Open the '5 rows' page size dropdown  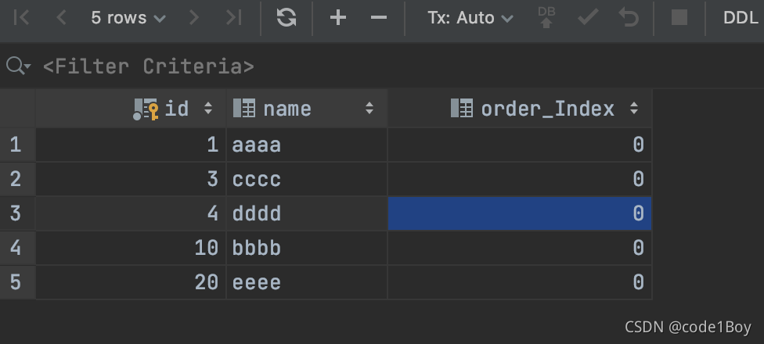tap(128, 18)
